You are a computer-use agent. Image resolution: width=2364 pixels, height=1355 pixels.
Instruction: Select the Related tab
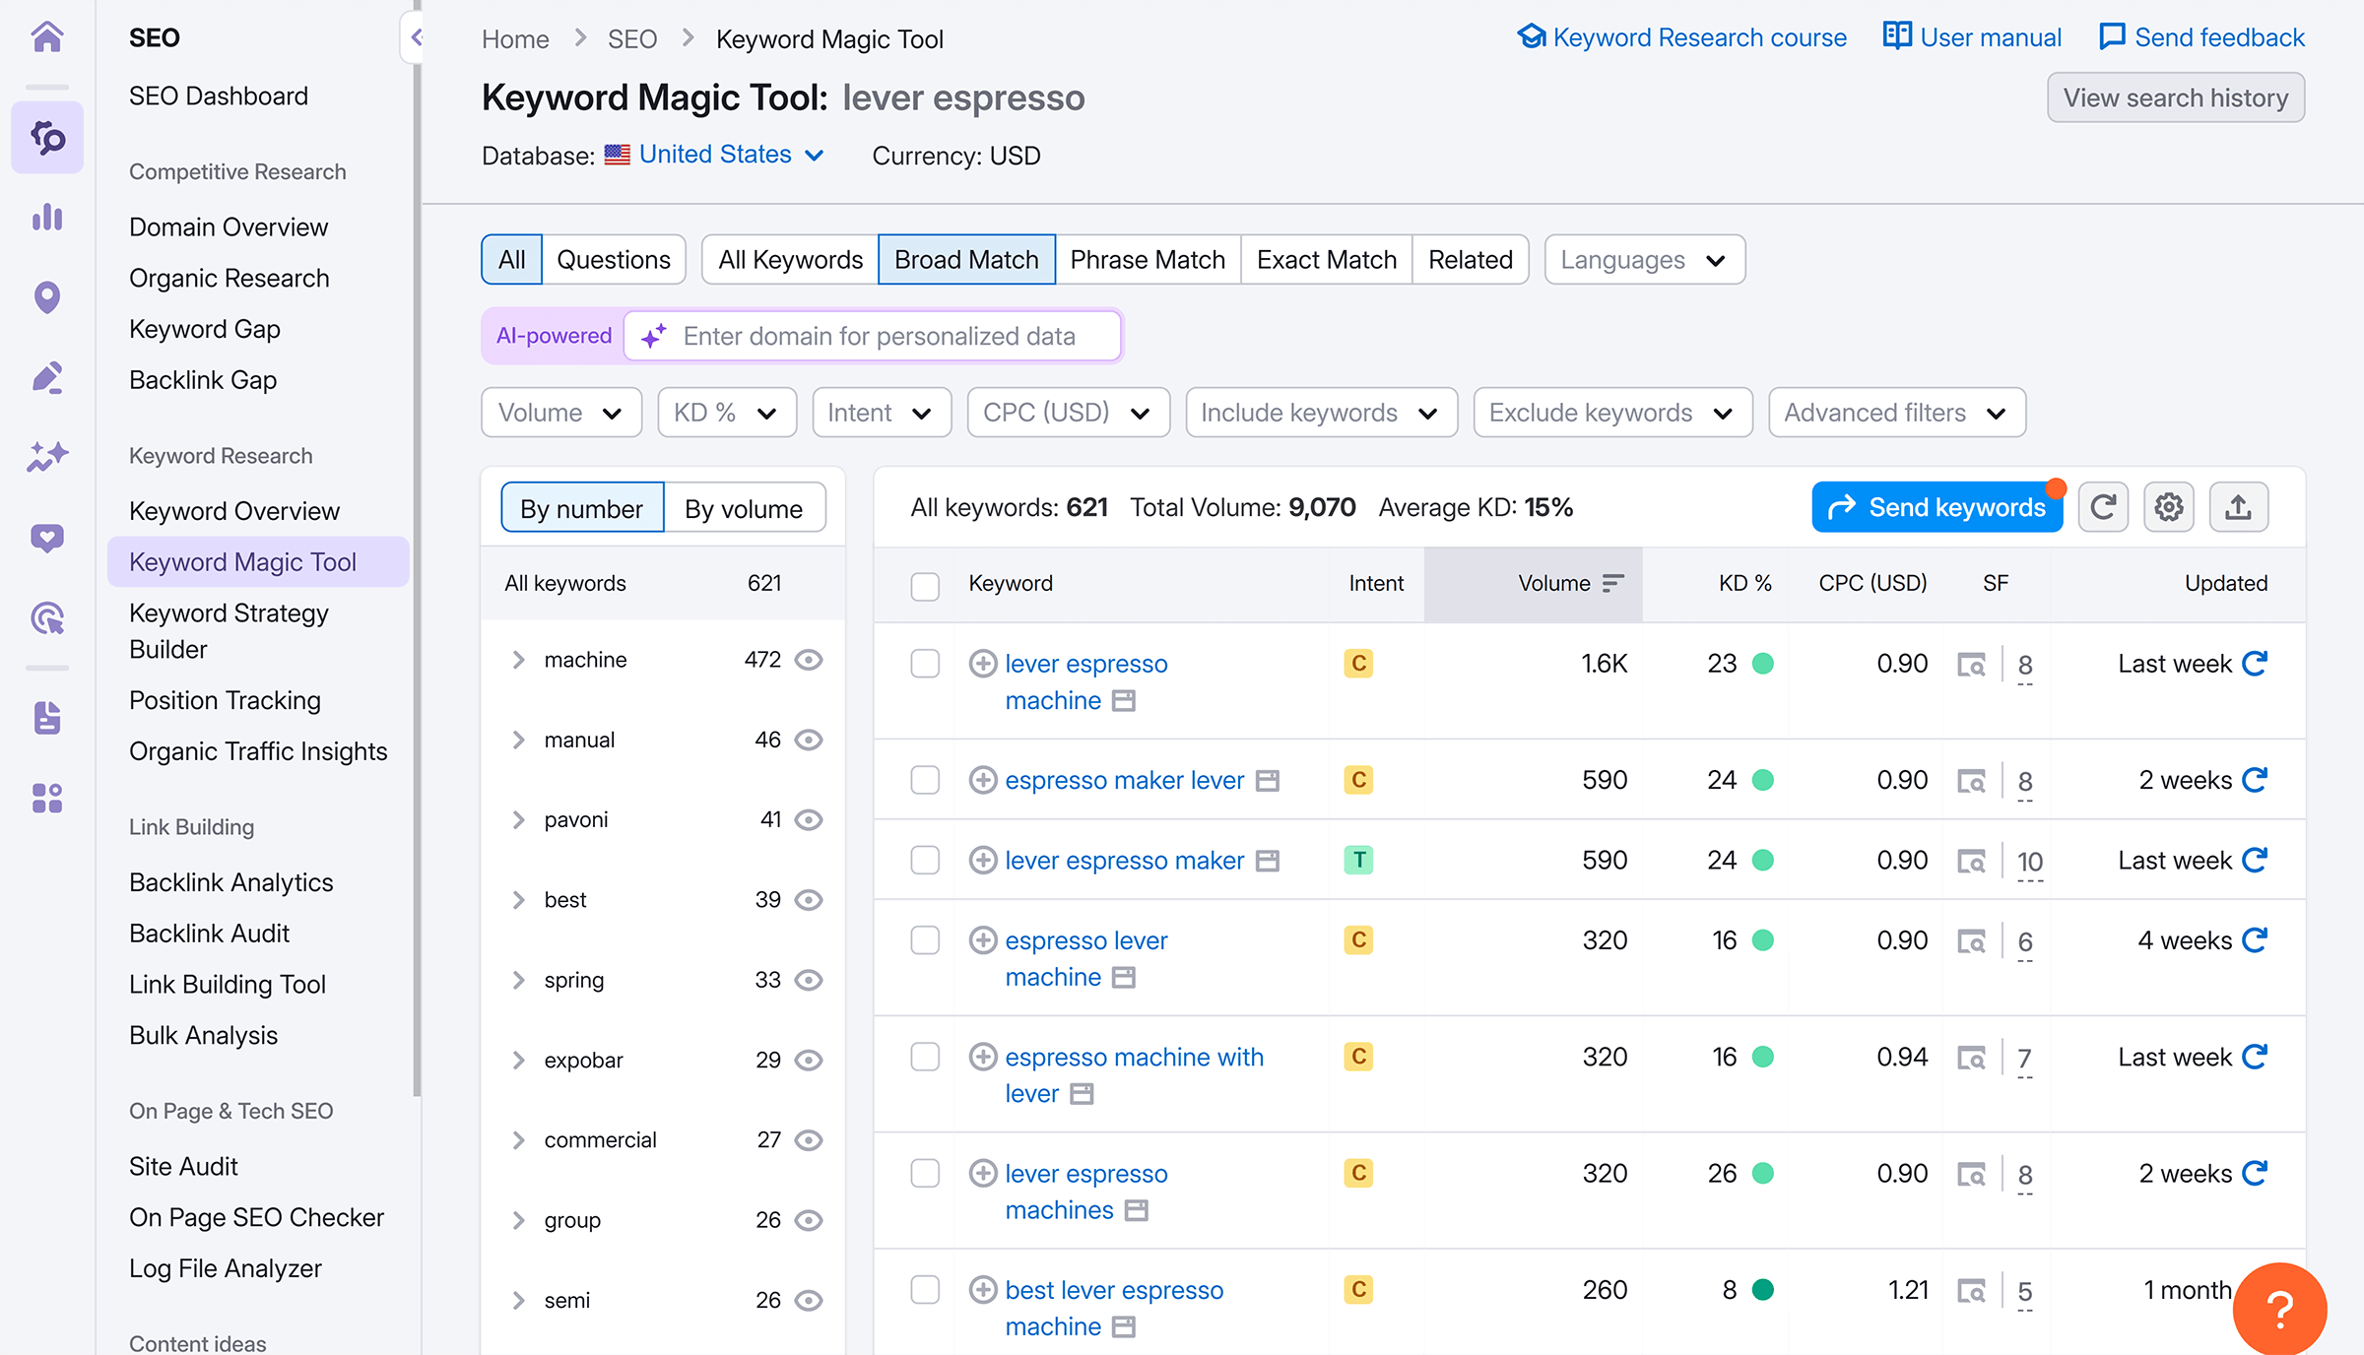pos(1471,260)
